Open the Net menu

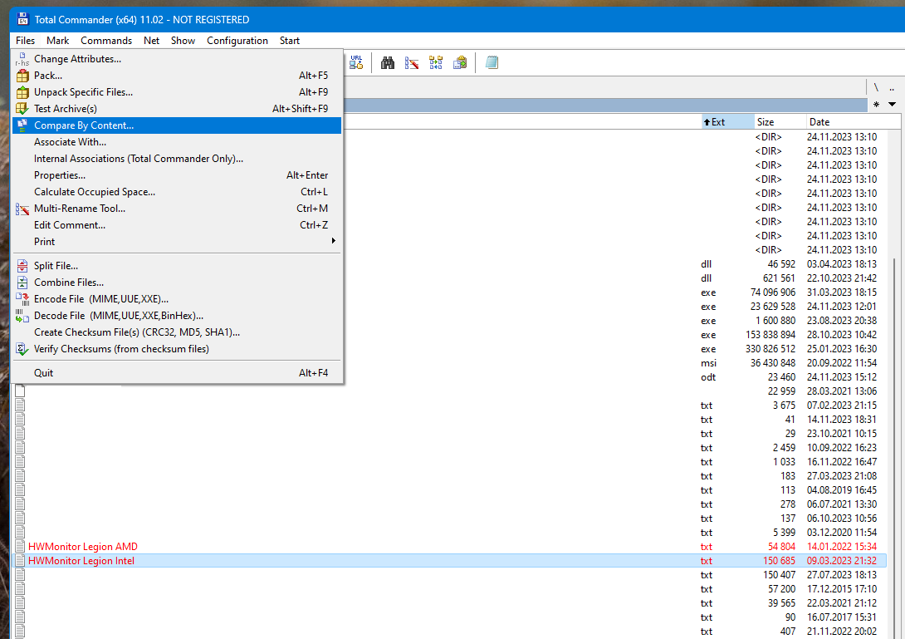click(151, 41)
